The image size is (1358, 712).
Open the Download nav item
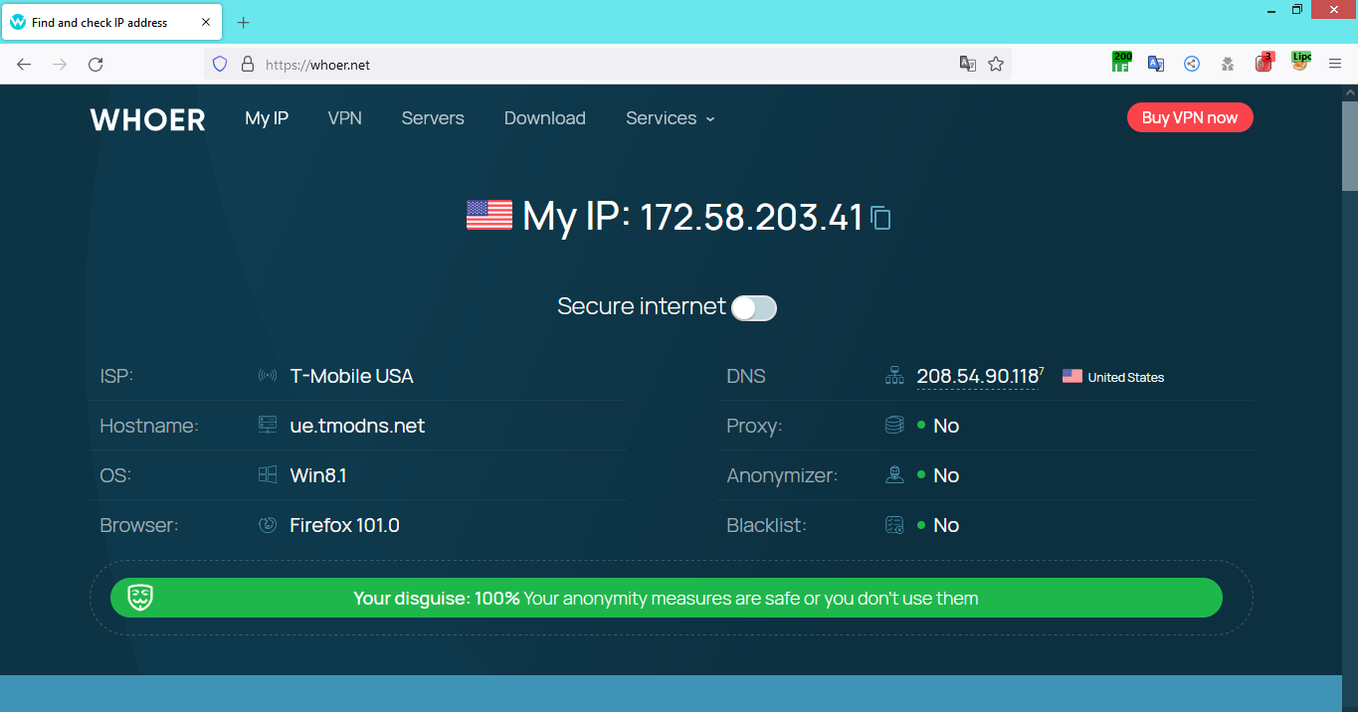click(x=545, y=118)
